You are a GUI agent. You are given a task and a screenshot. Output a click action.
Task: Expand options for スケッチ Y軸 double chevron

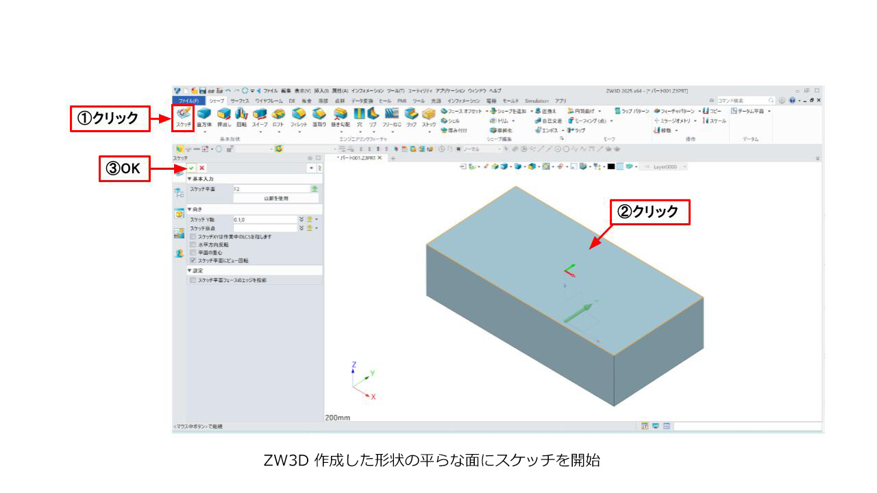(x=301, y=219)
